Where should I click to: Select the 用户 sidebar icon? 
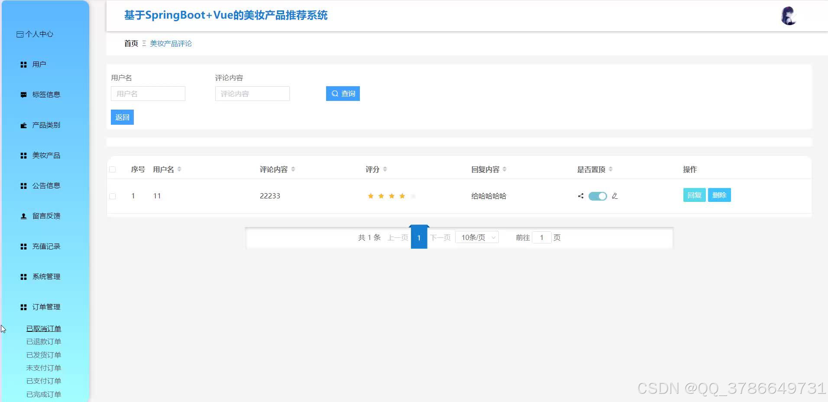[23, 64]
